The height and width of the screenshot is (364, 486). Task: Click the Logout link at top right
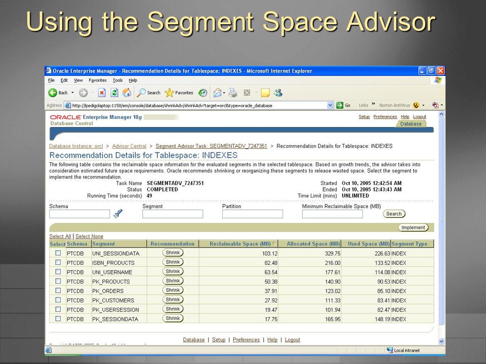[x=419, y=117]
